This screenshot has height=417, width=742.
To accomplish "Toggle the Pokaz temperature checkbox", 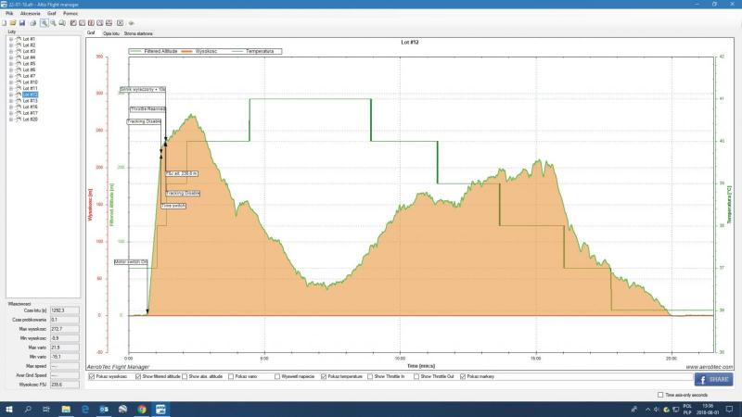I will click(324, 376).
